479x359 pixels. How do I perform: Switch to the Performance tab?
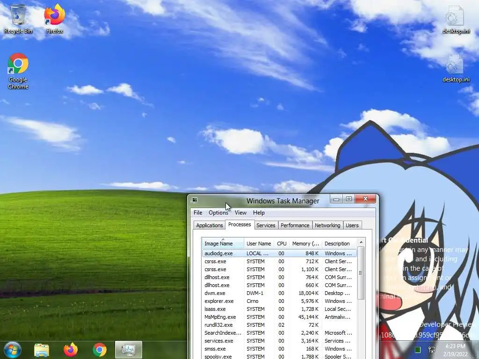pyautogui.click(x=295, y=225)
